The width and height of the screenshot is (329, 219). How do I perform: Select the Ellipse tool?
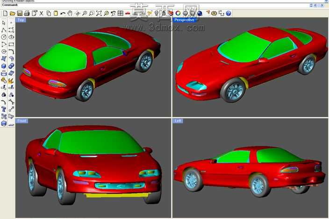11,37
